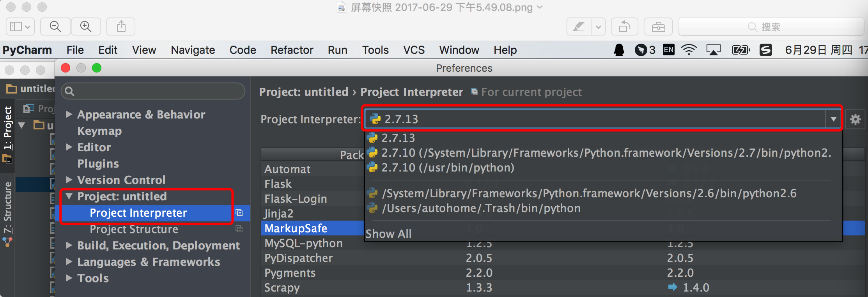Collapse the Project: untitled section
Screen dimensions: 868x297
[x=69, y=196]
